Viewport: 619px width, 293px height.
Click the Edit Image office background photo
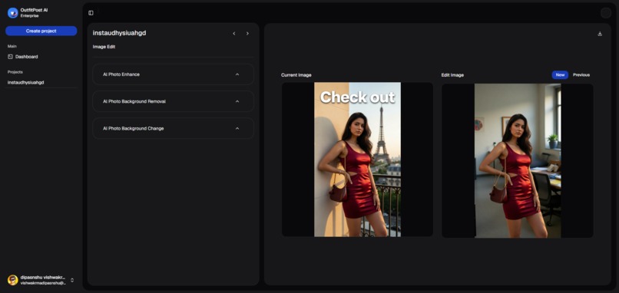tap(518, 160)
